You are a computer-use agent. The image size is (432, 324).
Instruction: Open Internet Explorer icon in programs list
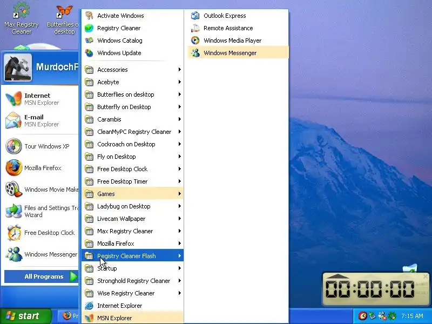point(89,306)
